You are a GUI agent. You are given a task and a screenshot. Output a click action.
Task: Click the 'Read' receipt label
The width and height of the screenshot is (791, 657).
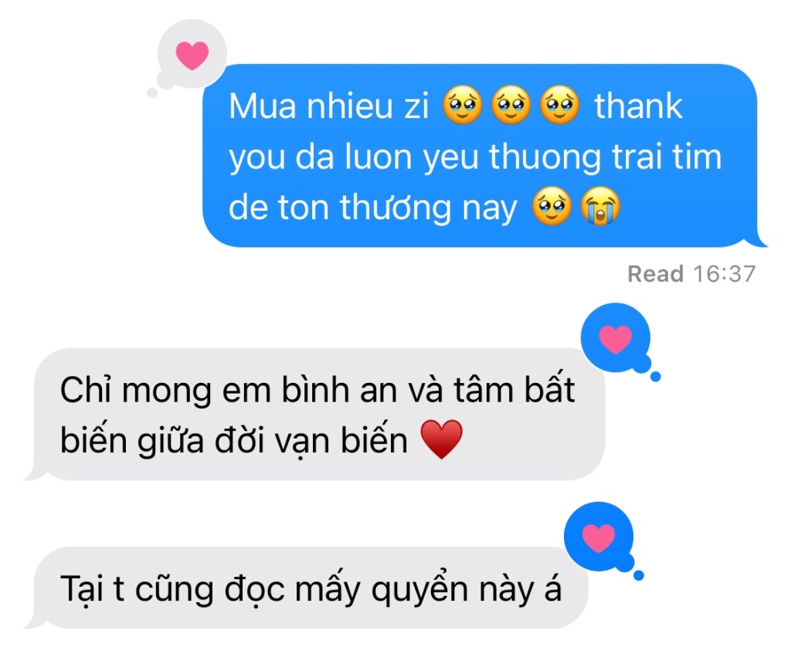(655, 274)
